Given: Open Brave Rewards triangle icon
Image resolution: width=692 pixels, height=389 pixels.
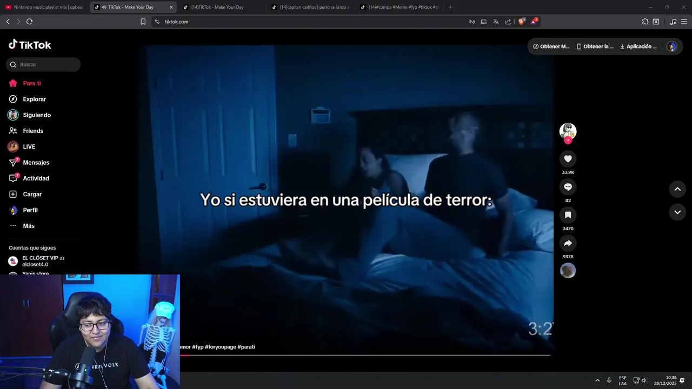Looking at the screenshot, I should point(534,22).
